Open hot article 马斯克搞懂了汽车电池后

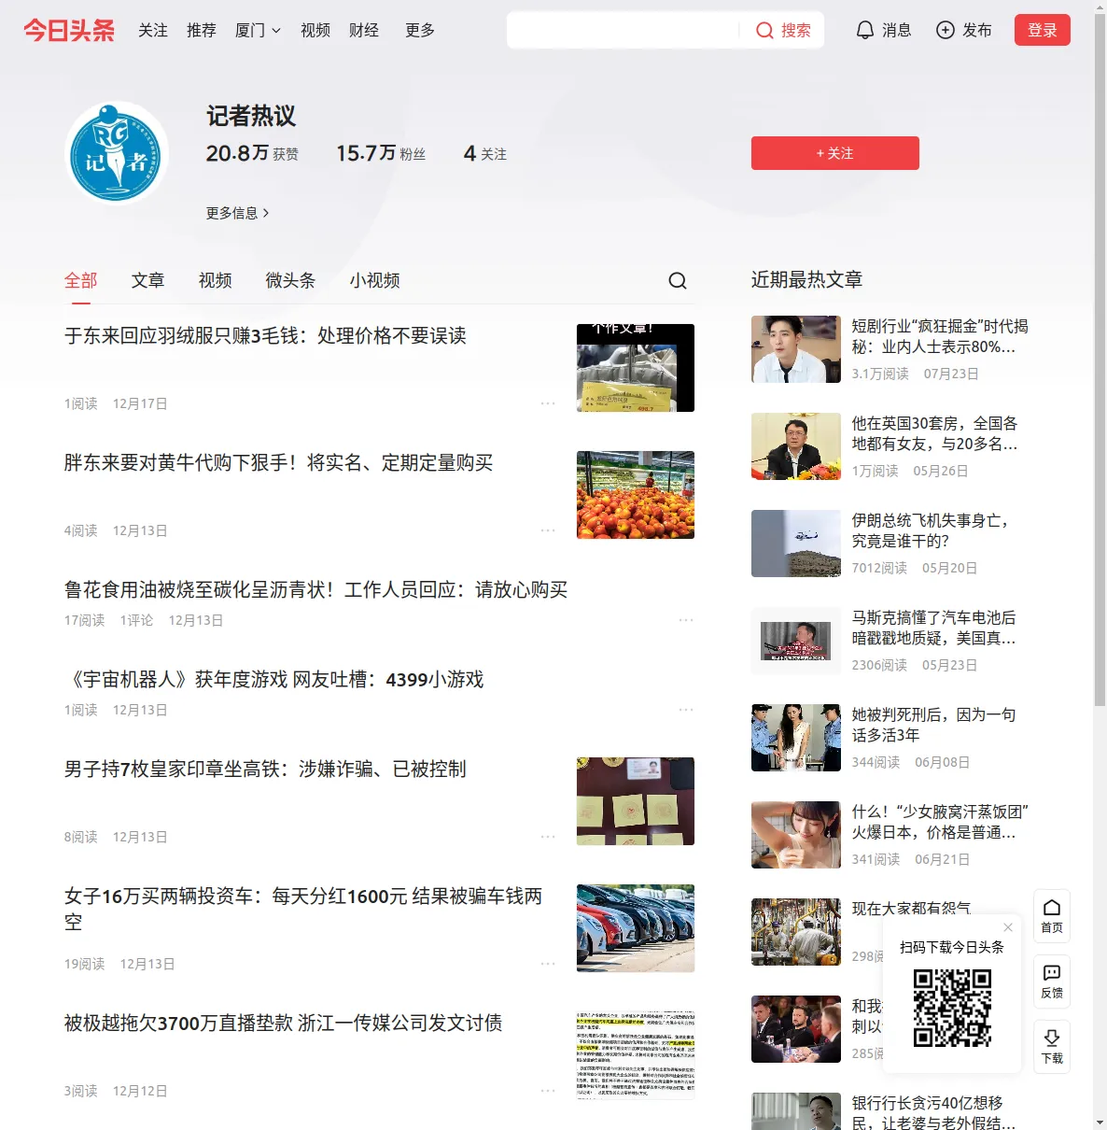pyautogui.click(x=934, y=628)
